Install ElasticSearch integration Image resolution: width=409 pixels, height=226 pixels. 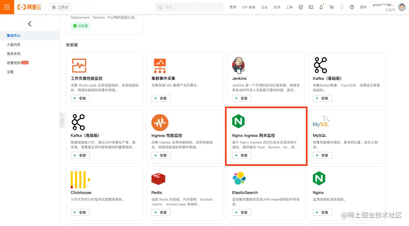pos(242,212)
